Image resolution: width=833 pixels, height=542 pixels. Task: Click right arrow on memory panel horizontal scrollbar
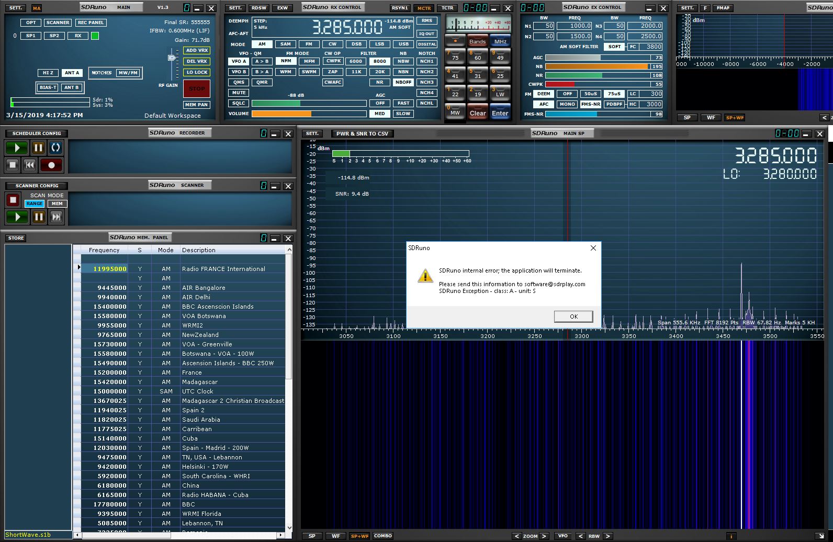[x=281, y=535]
